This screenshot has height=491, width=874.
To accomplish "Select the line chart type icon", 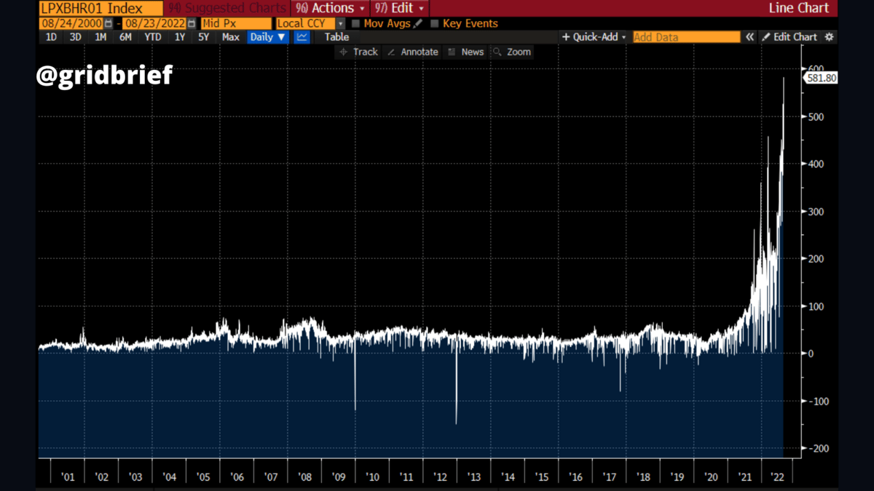I will point(302,37).
